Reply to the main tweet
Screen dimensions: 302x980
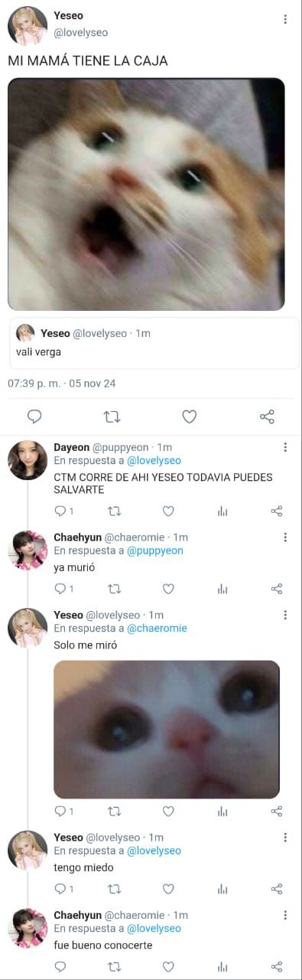(34, 416)
